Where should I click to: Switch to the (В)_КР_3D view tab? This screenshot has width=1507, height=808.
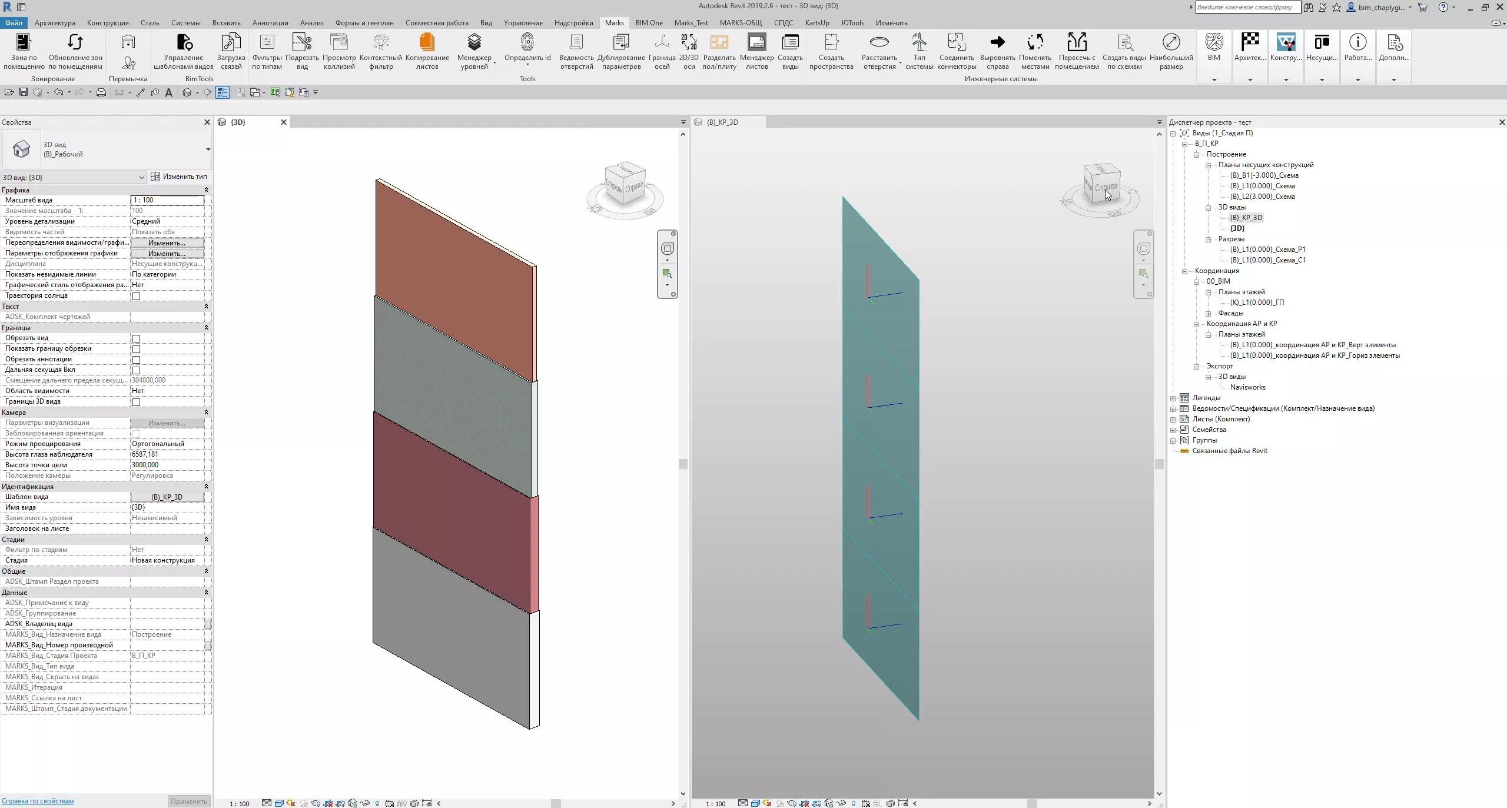(722, 122)
